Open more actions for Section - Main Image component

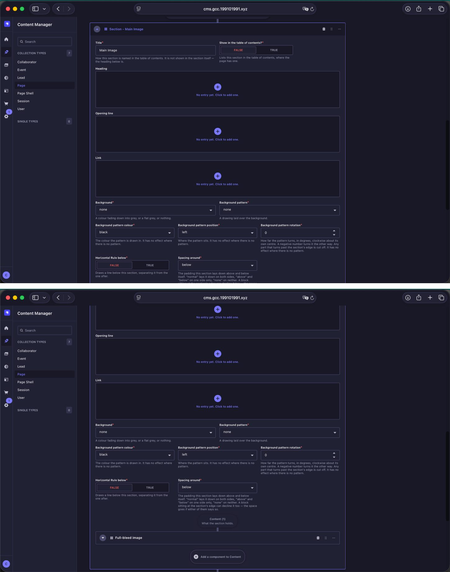coord(340,29)
